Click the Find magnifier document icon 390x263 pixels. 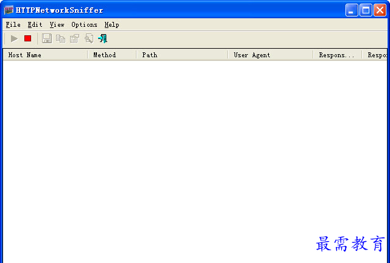tap(89, 38)
